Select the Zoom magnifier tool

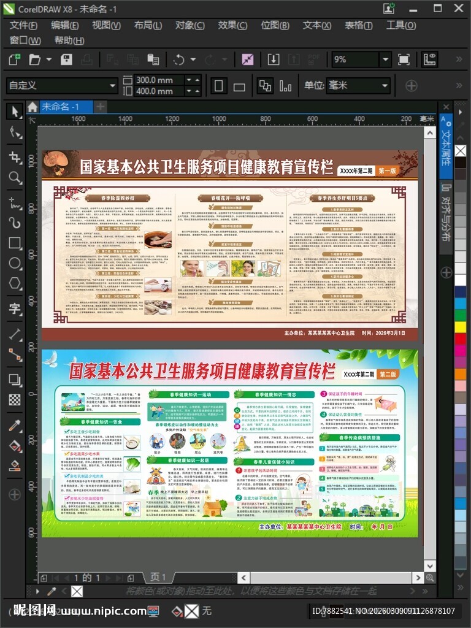point(15,177)
